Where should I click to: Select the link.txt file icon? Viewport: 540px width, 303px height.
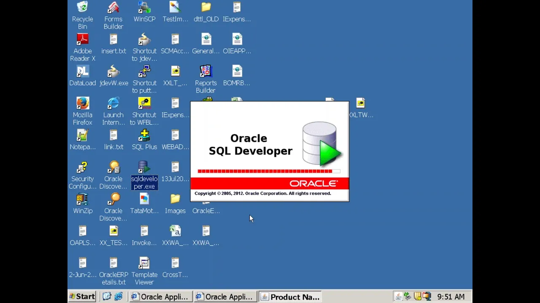coord(113,140)
